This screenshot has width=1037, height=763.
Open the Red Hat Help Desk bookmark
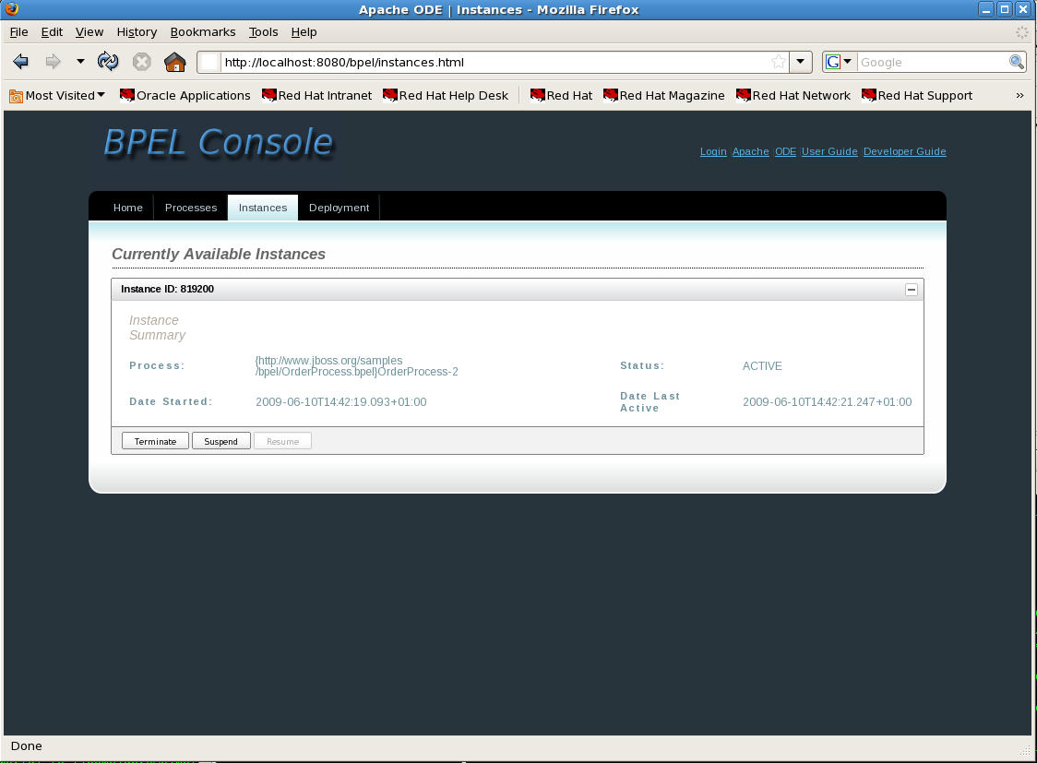[x=446, y=96]
